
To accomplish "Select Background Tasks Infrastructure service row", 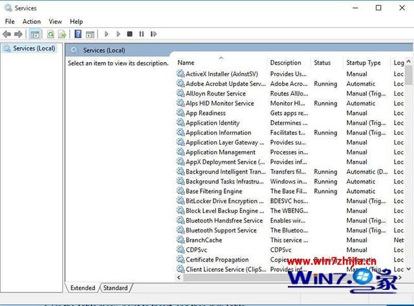I will point(290,181).
